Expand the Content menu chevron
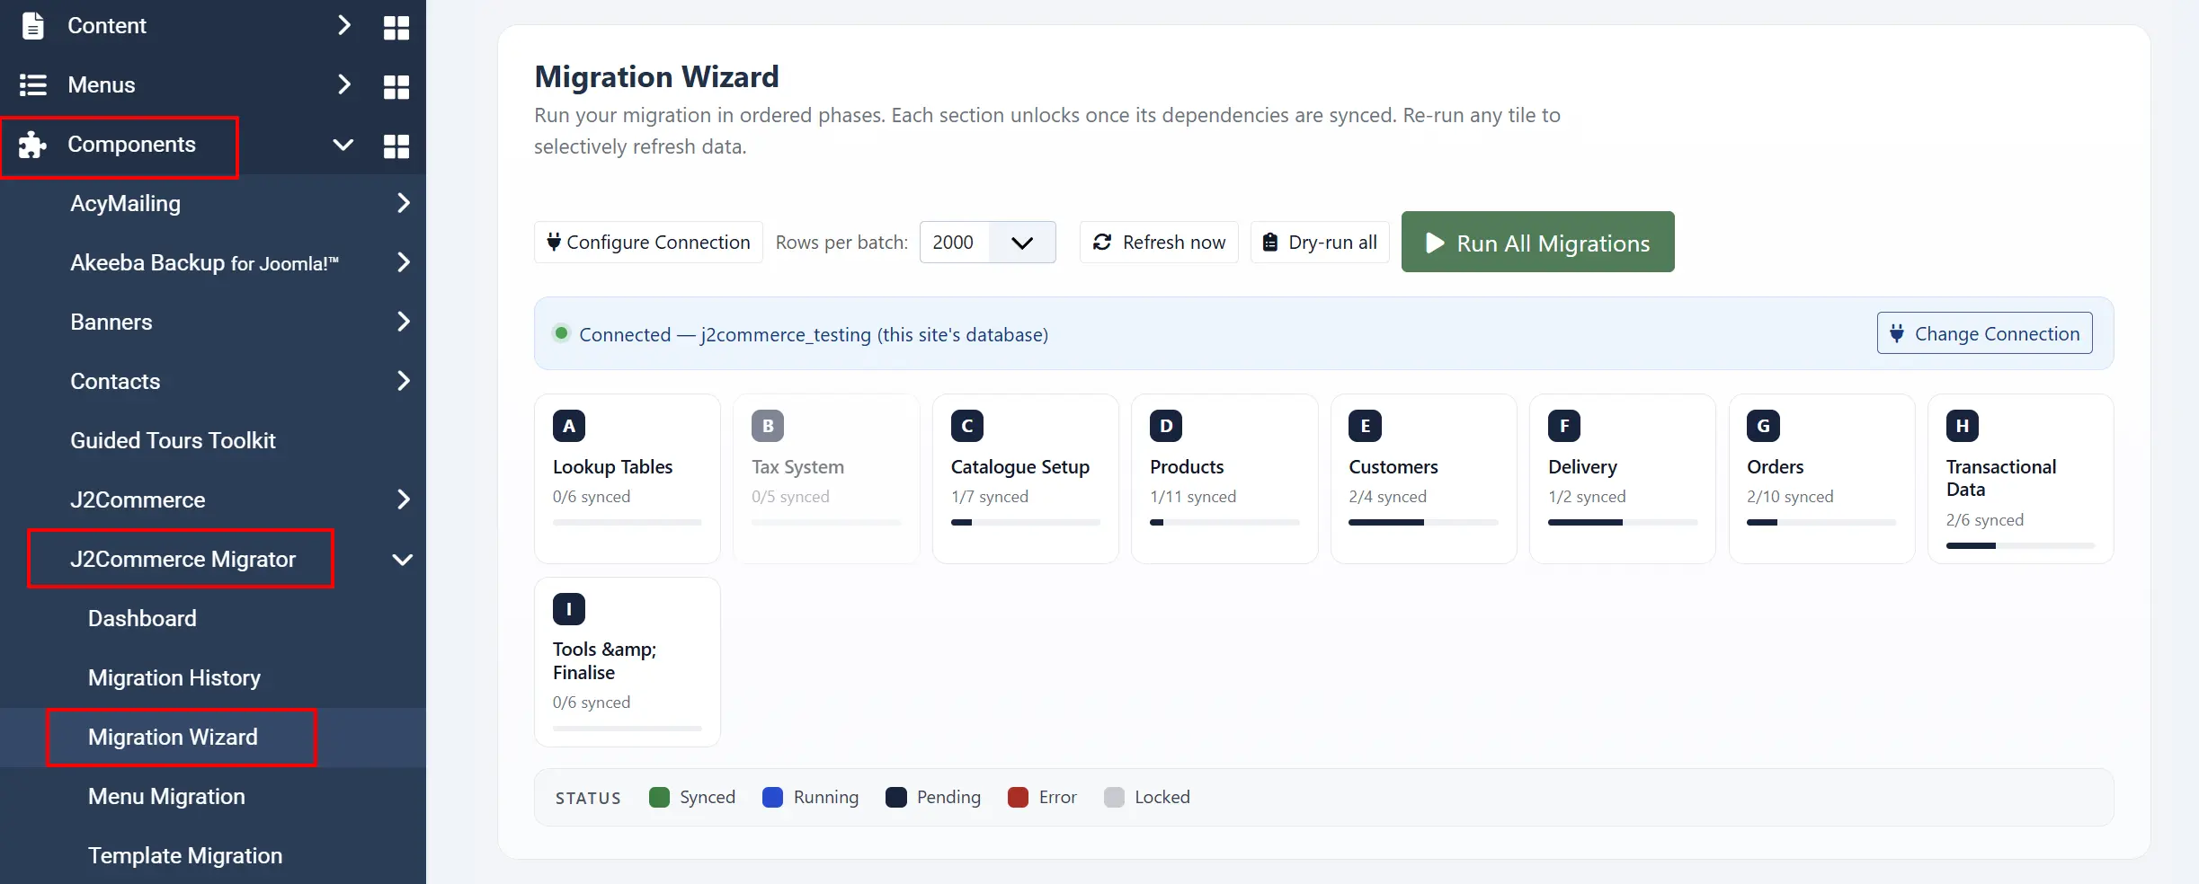This screenshot has width=2199, height=884. [x=343, y=25]
